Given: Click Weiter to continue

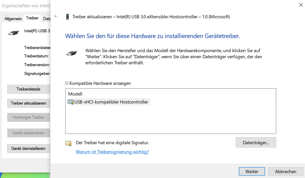Looking at the screenshot, I should coord(252,172).
